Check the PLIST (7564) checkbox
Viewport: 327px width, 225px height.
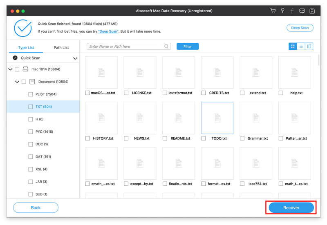click(x=31, y=94)
